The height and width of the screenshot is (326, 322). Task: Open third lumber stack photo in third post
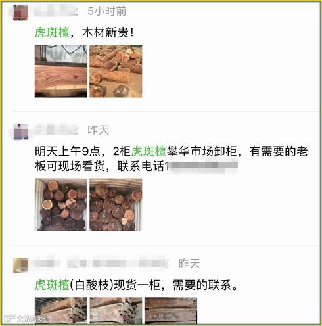point(171,310)
